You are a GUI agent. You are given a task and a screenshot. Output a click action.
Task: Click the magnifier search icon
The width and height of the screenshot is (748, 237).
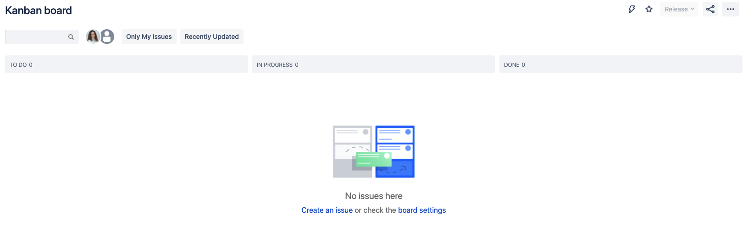click(x=71, y=37)
